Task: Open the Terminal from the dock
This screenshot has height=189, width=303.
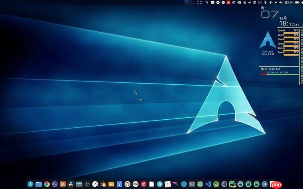Action: [x=192, y=184]
